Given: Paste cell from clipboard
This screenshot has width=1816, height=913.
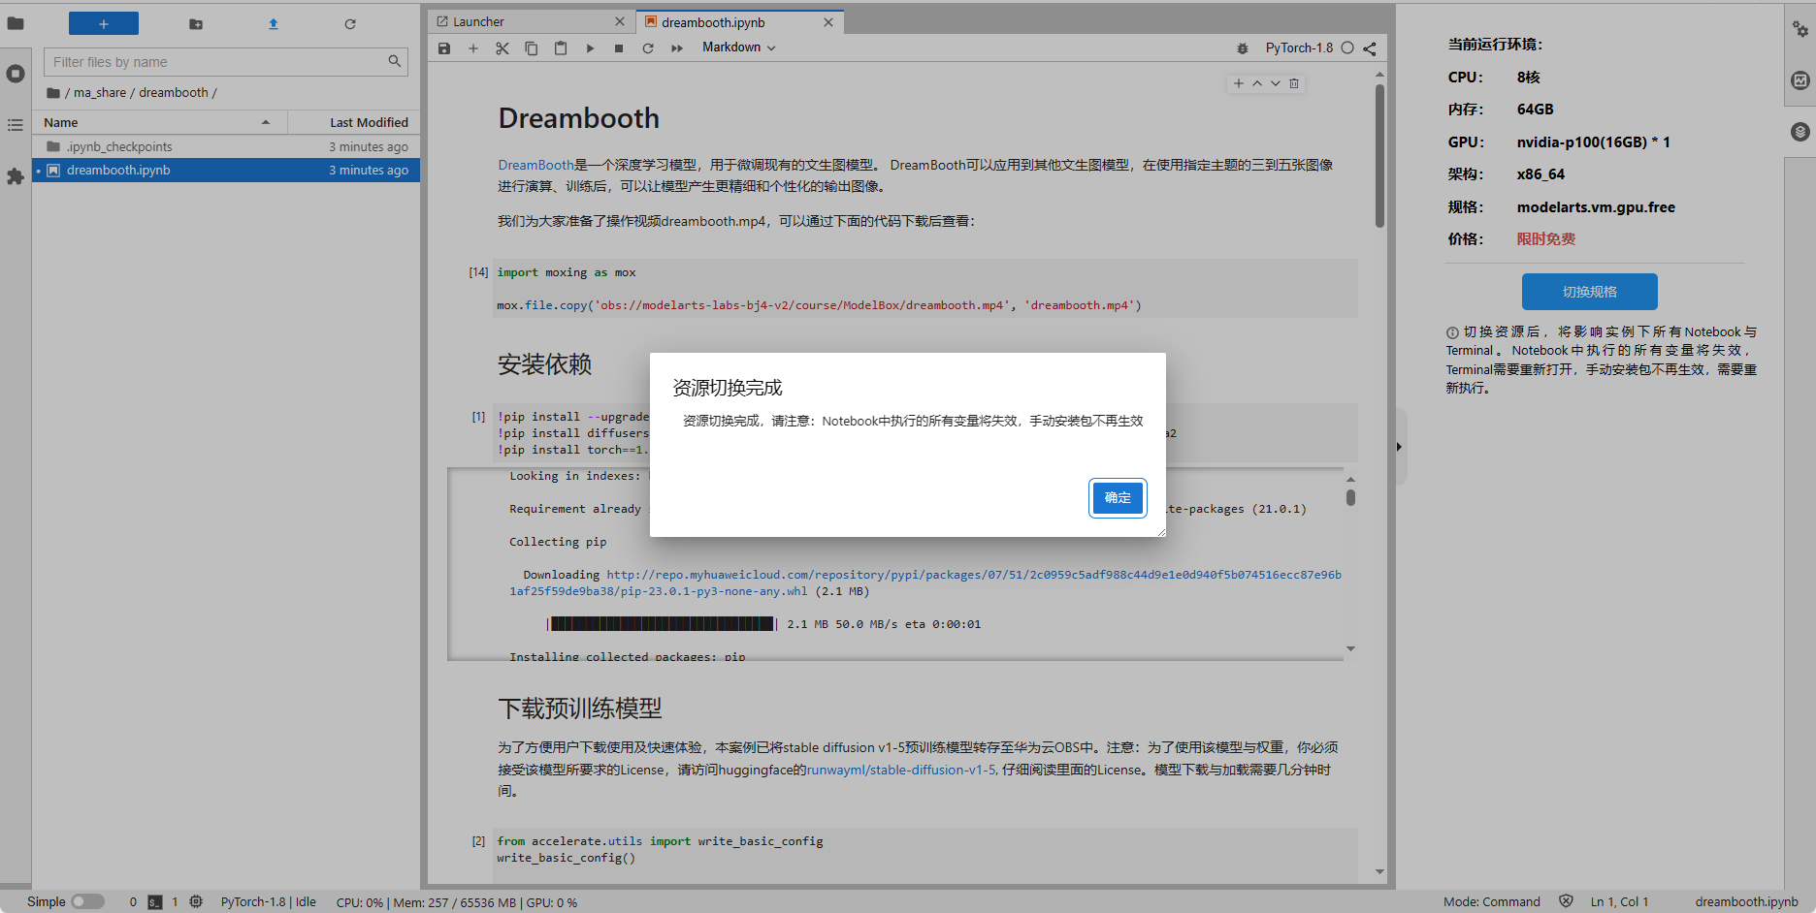Looking at the screenshot, I should coord(561,48).
